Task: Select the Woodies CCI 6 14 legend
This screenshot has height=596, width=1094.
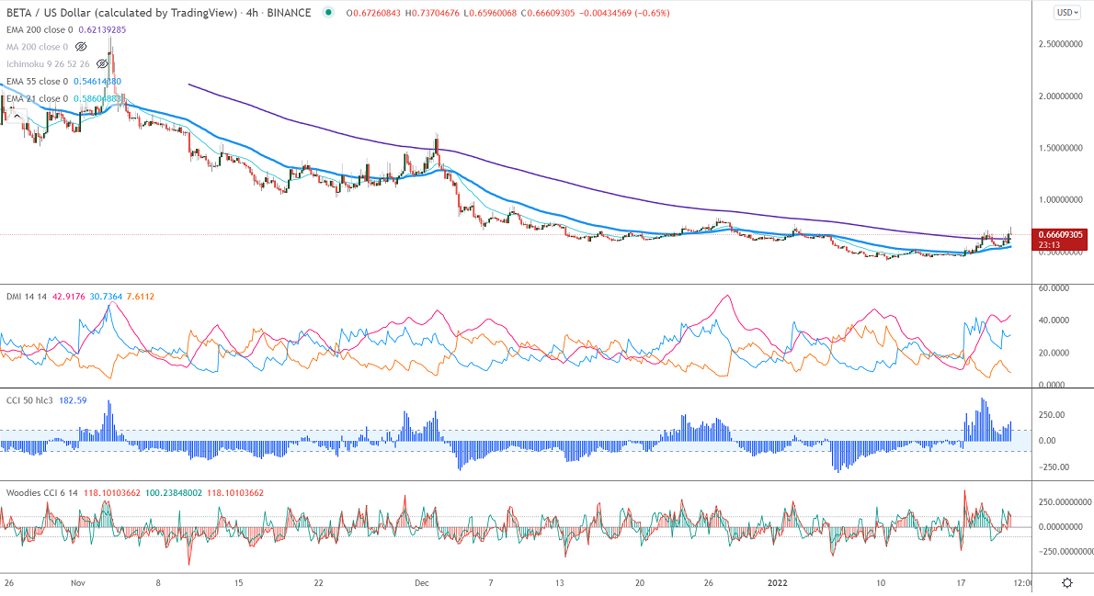Action: coord(42,493)
